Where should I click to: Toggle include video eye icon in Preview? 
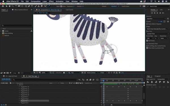(159, 21)
